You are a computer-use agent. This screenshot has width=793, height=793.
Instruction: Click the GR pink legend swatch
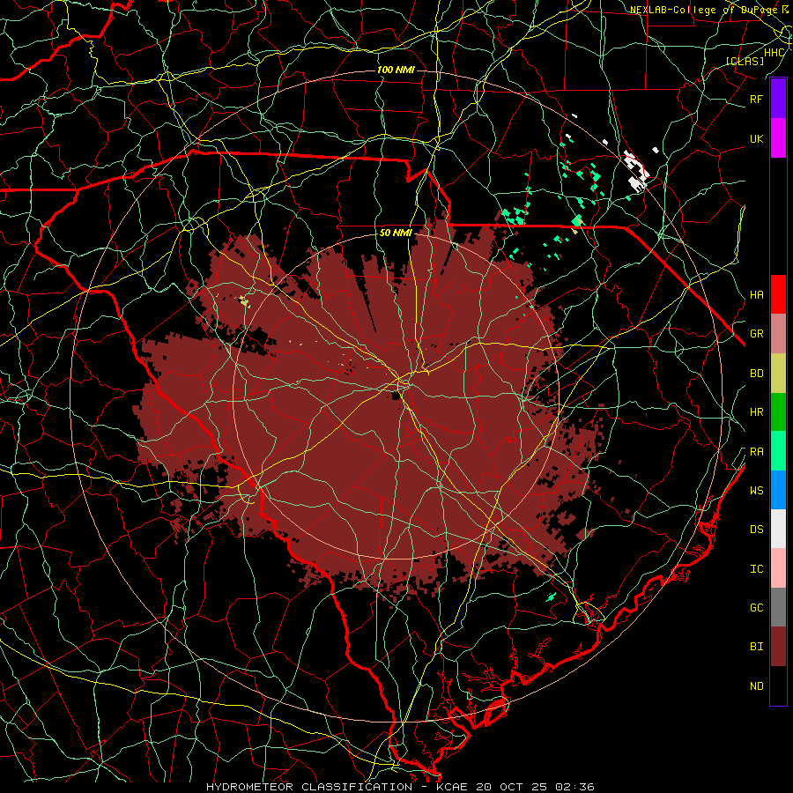[x=778, y=334]
